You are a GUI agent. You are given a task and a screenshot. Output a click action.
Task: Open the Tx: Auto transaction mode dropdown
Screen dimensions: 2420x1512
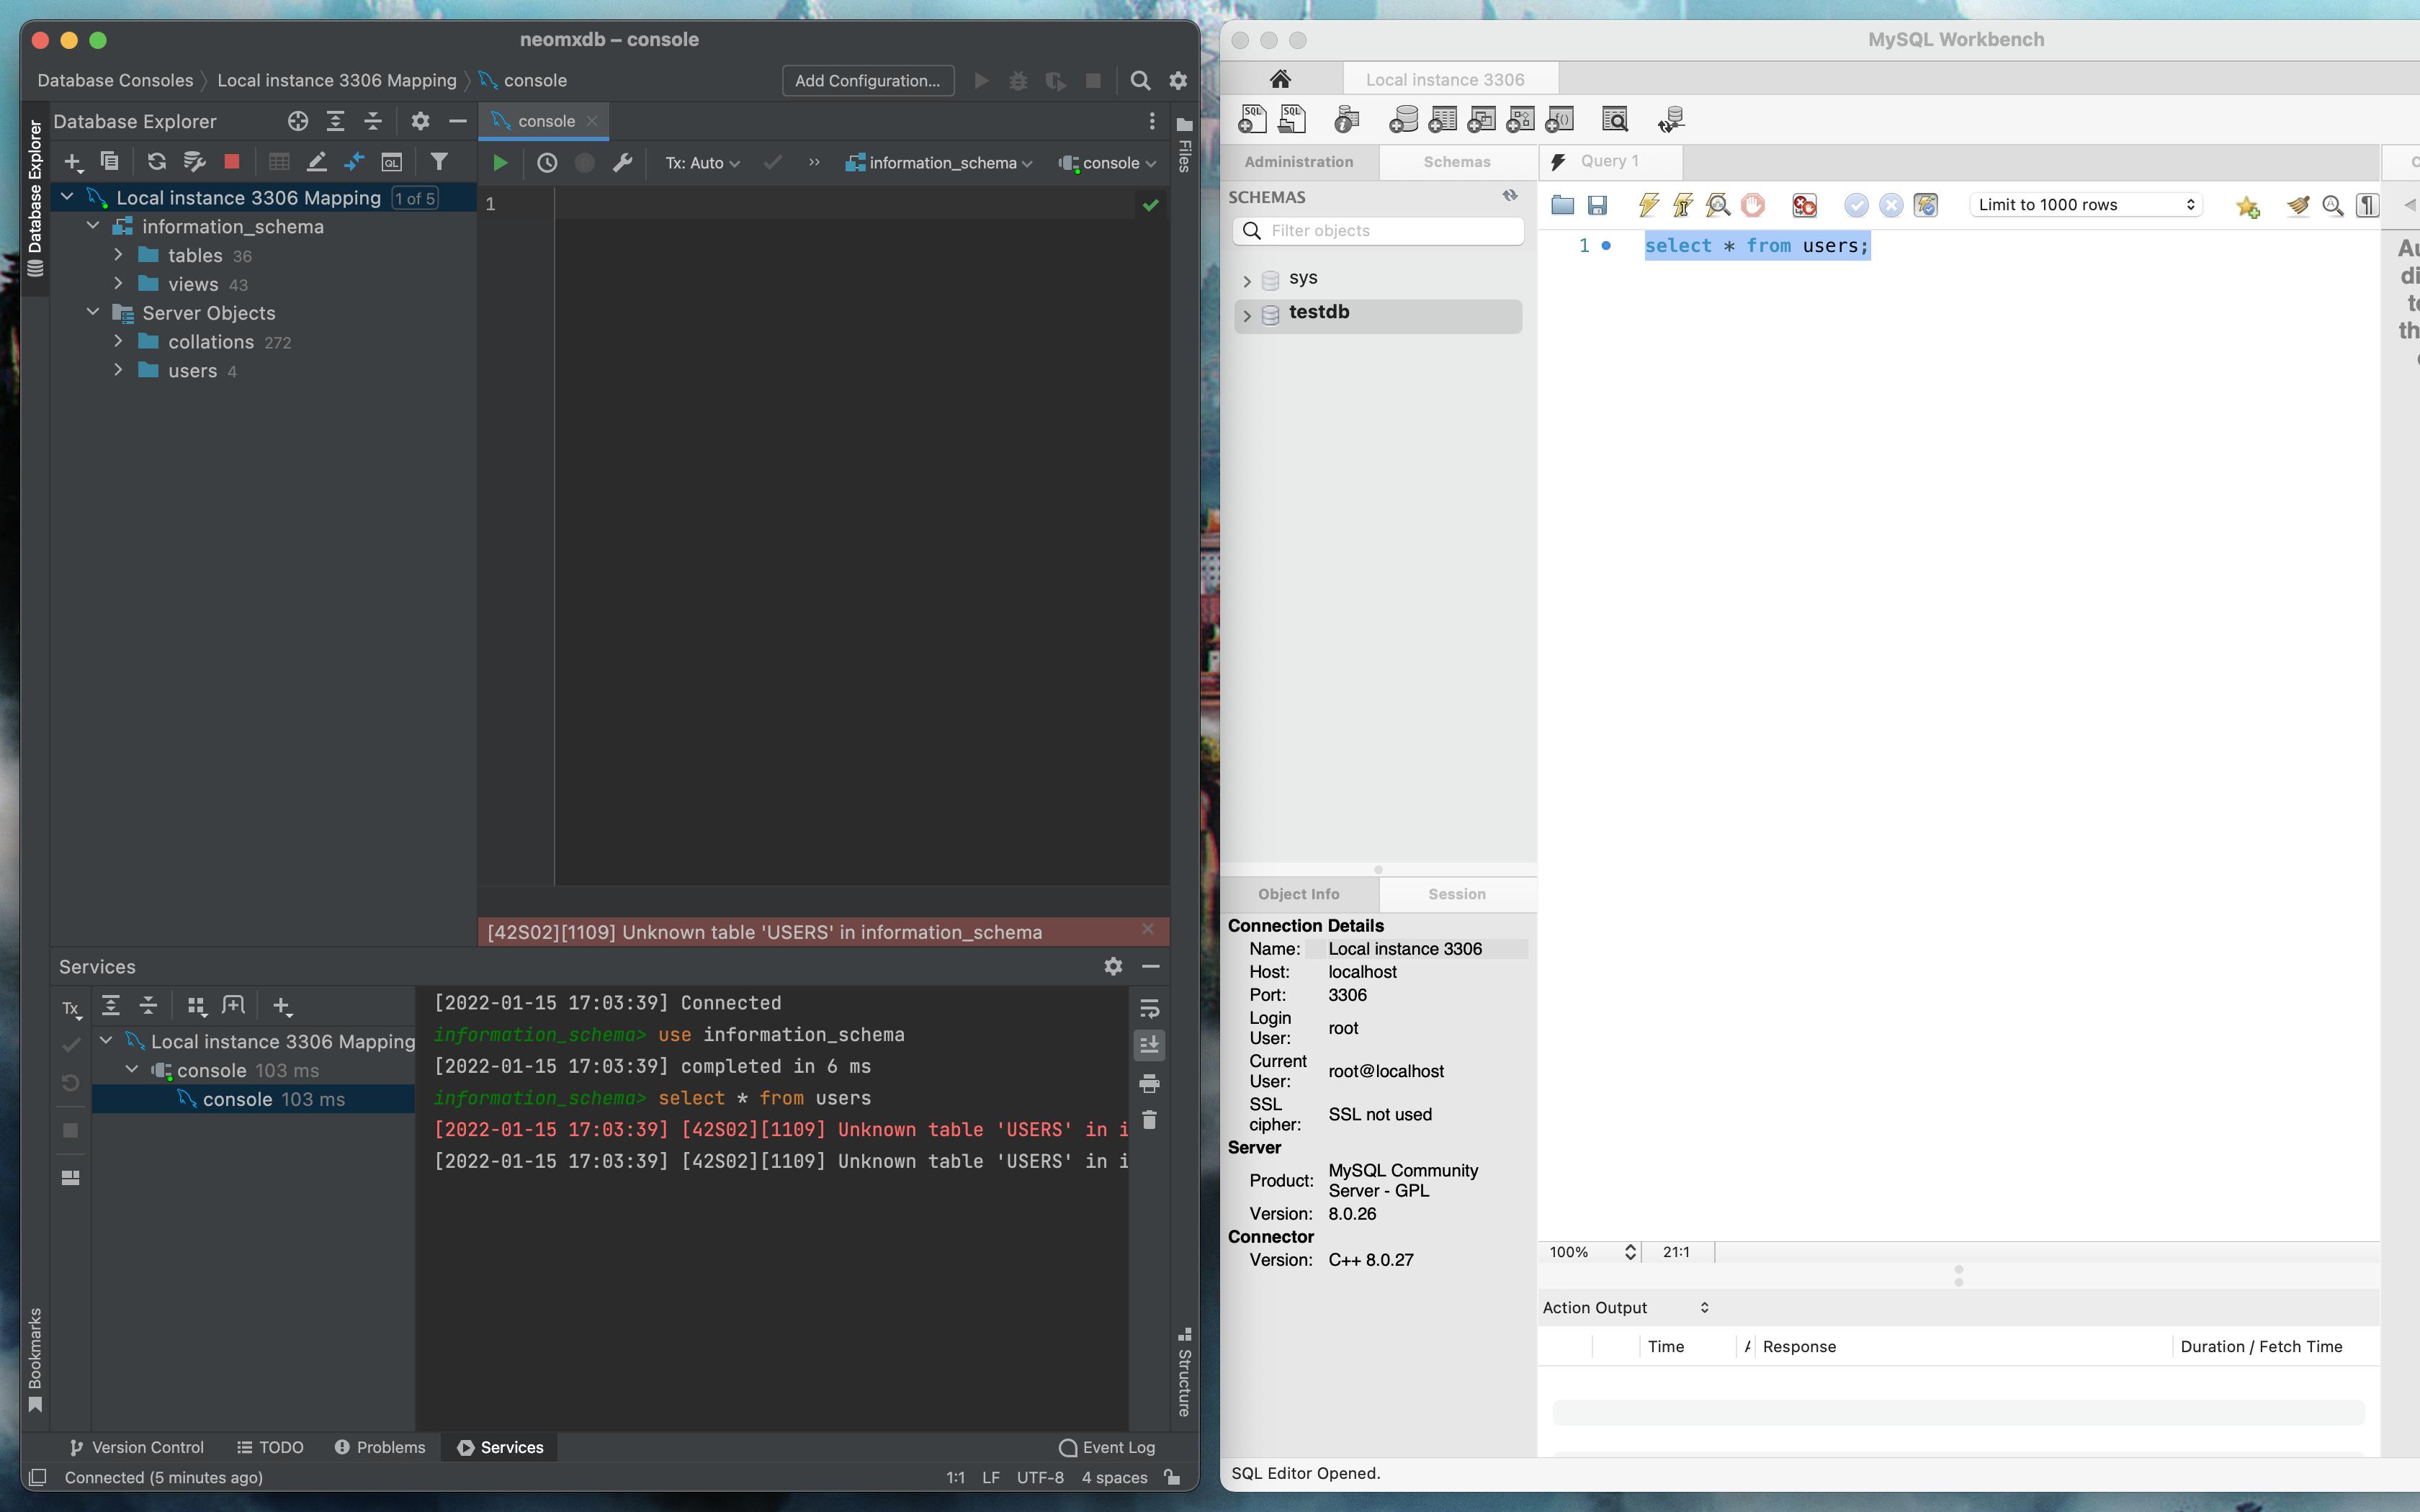(702, 163)
